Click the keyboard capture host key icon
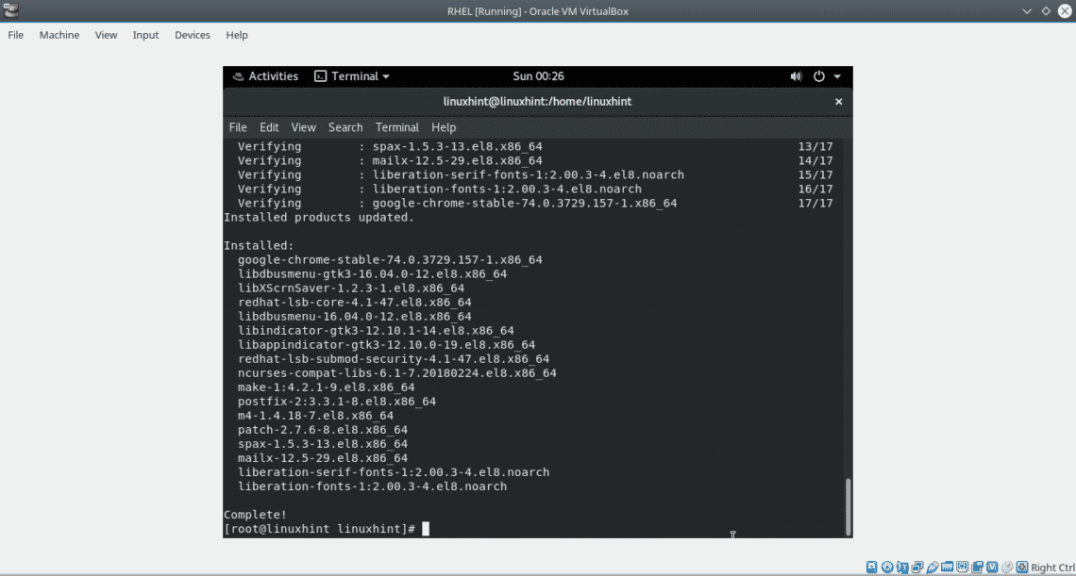 pyautogui.click(x=1022, y=568)
